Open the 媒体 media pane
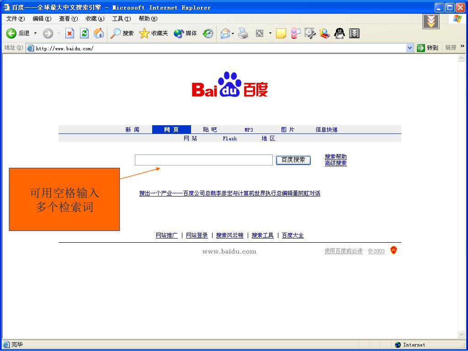This screenshot has width=468, height=351. (x=186, y=33)
